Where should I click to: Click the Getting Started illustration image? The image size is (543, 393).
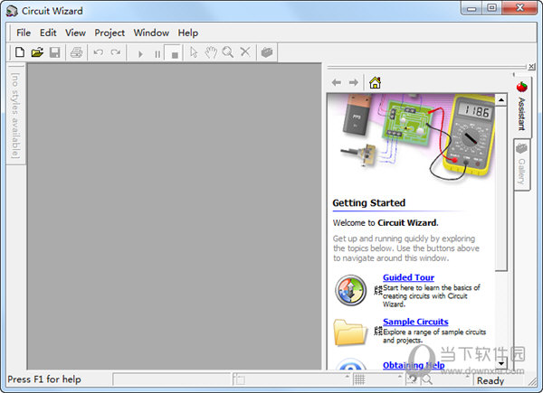pos(411,137)
